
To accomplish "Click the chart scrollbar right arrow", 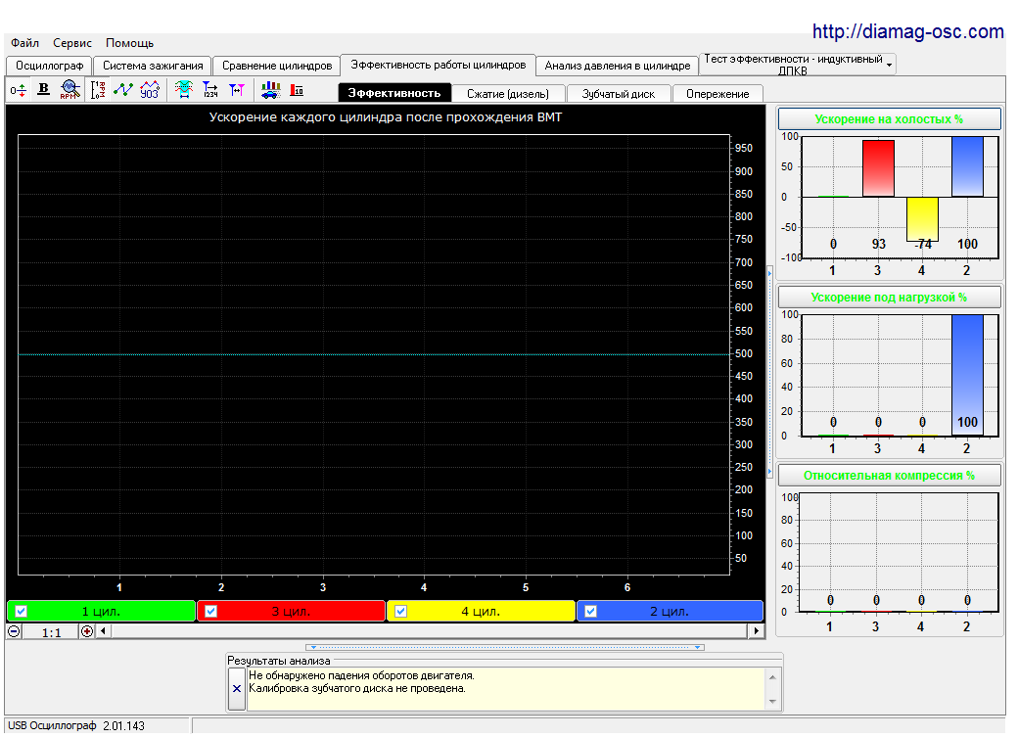I will 756,631.
